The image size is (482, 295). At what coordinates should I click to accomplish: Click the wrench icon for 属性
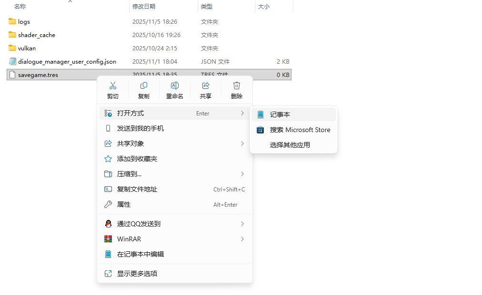coord(108,205)
